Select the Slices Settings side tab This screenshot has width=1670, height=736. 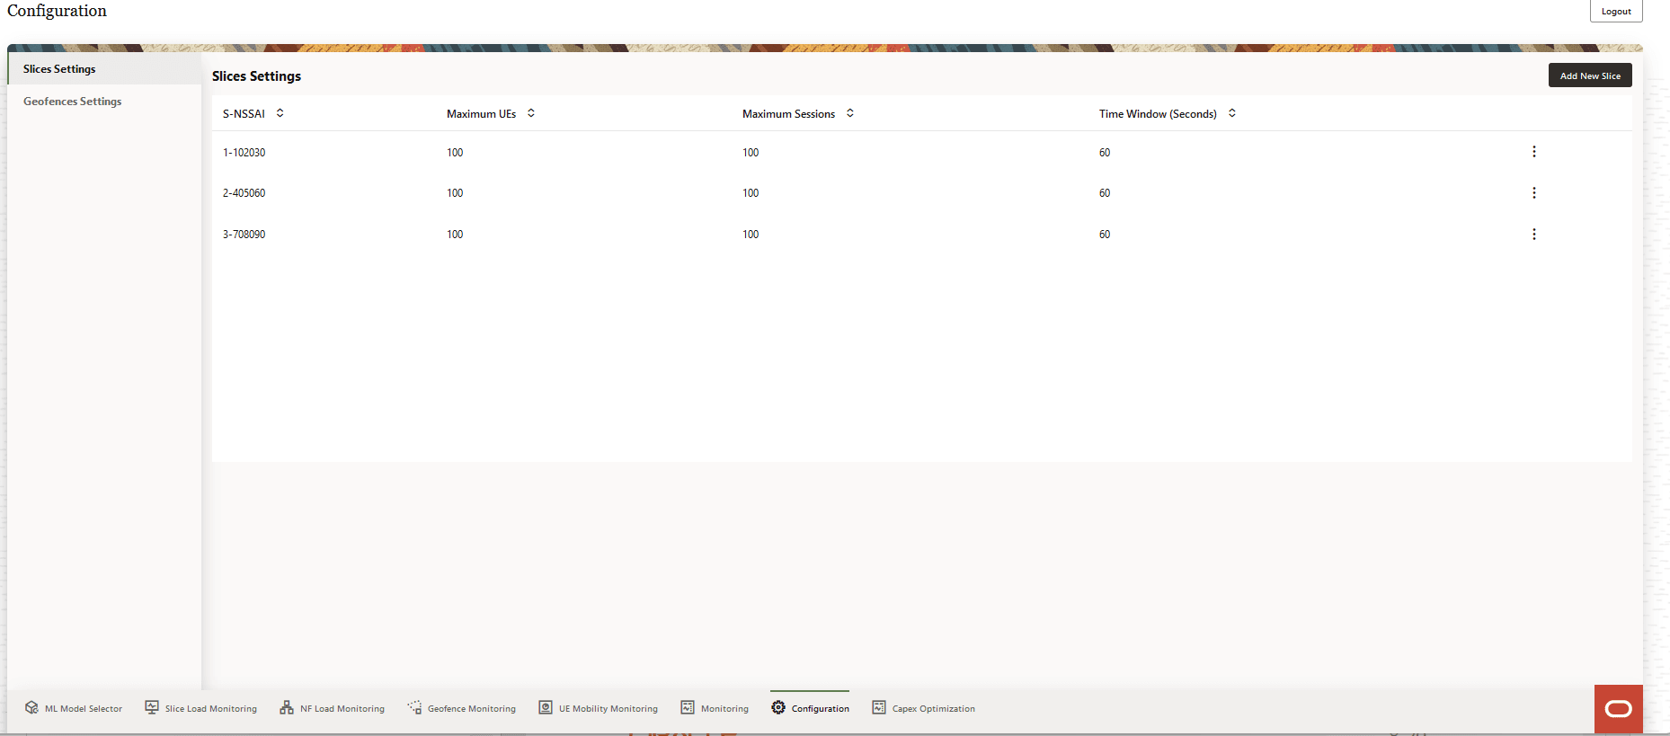pos(104,69)
